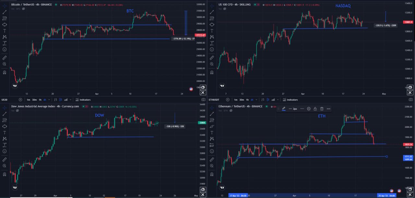Screen dimensions: 415x198
Task: Open emoji icons tool in Bitcoin chart
Action: [x=5, y=49]
